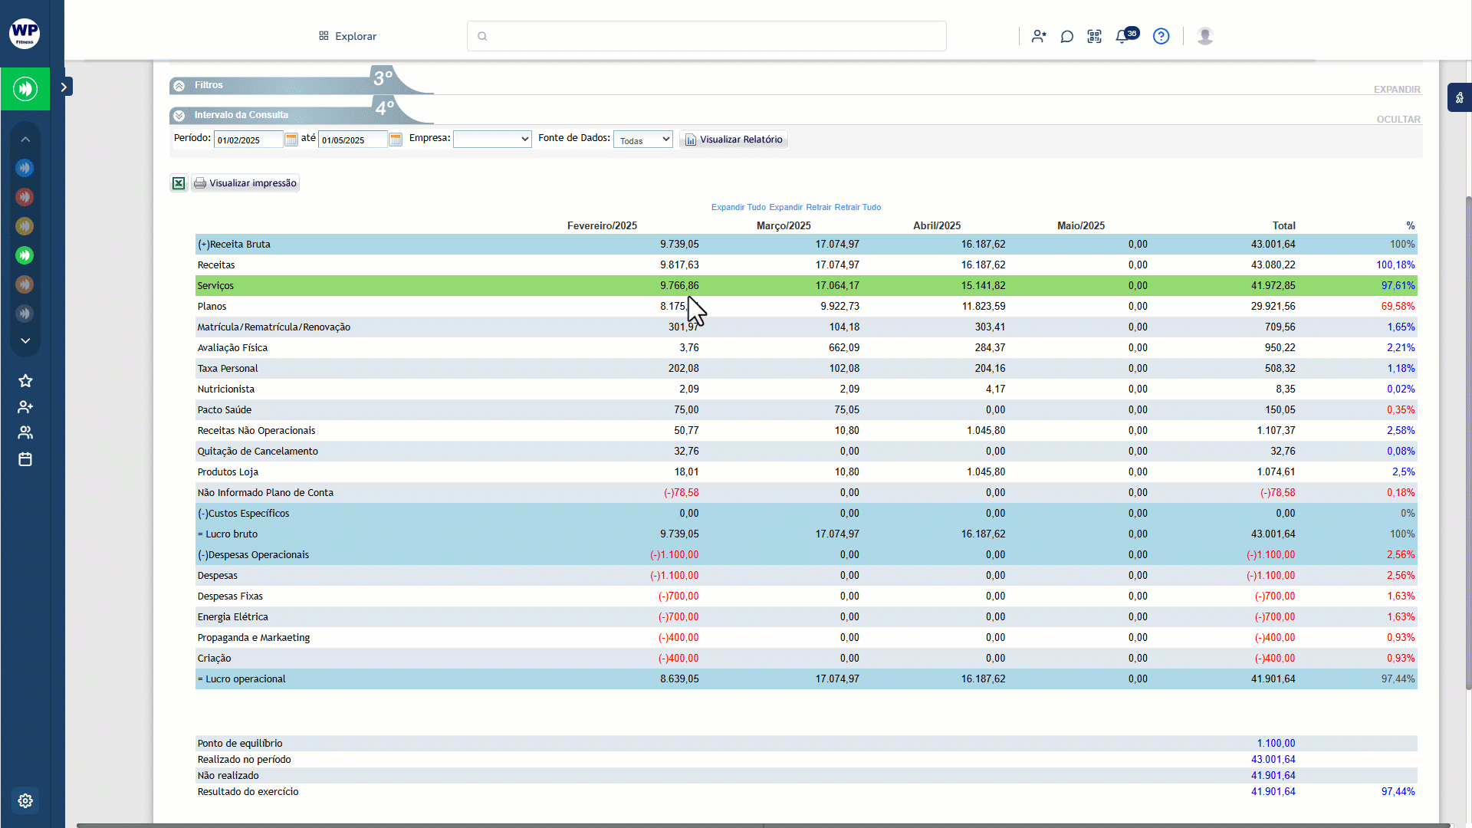Export report to Excel icon
The image size is (1472, 828).
(x=178, y=183)
